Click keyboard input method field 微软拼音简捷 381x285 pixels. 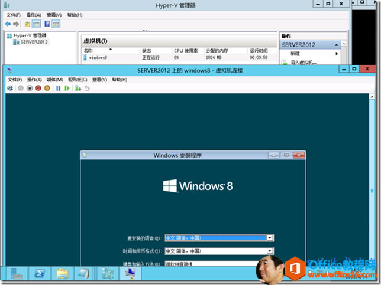211,264
